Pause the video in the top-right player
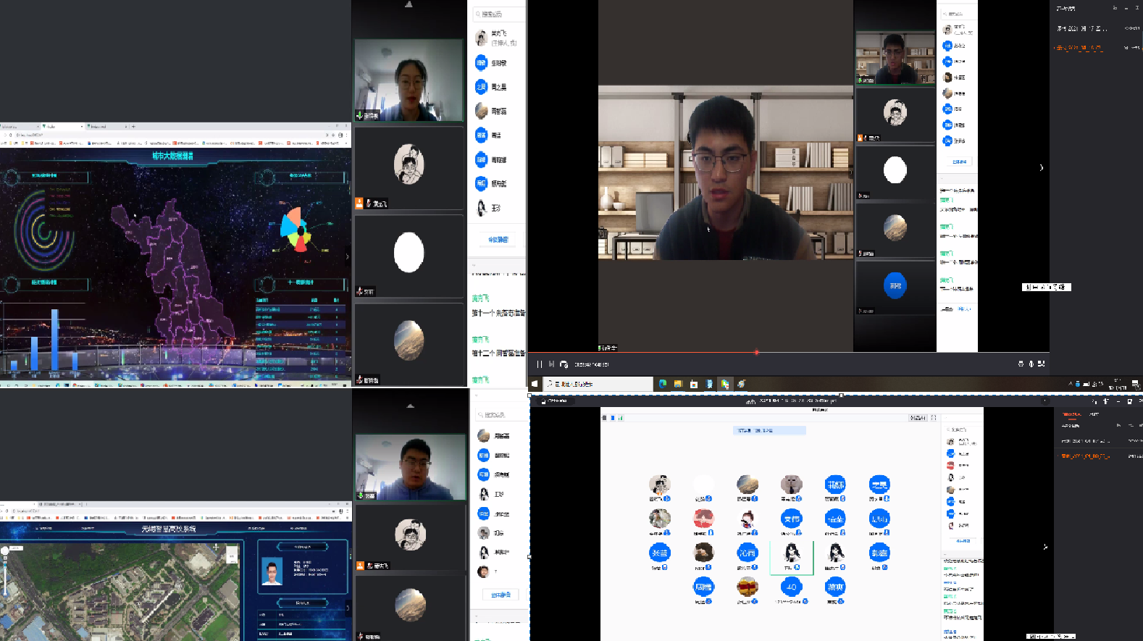 pyautogui.click(x=539, y=364)
